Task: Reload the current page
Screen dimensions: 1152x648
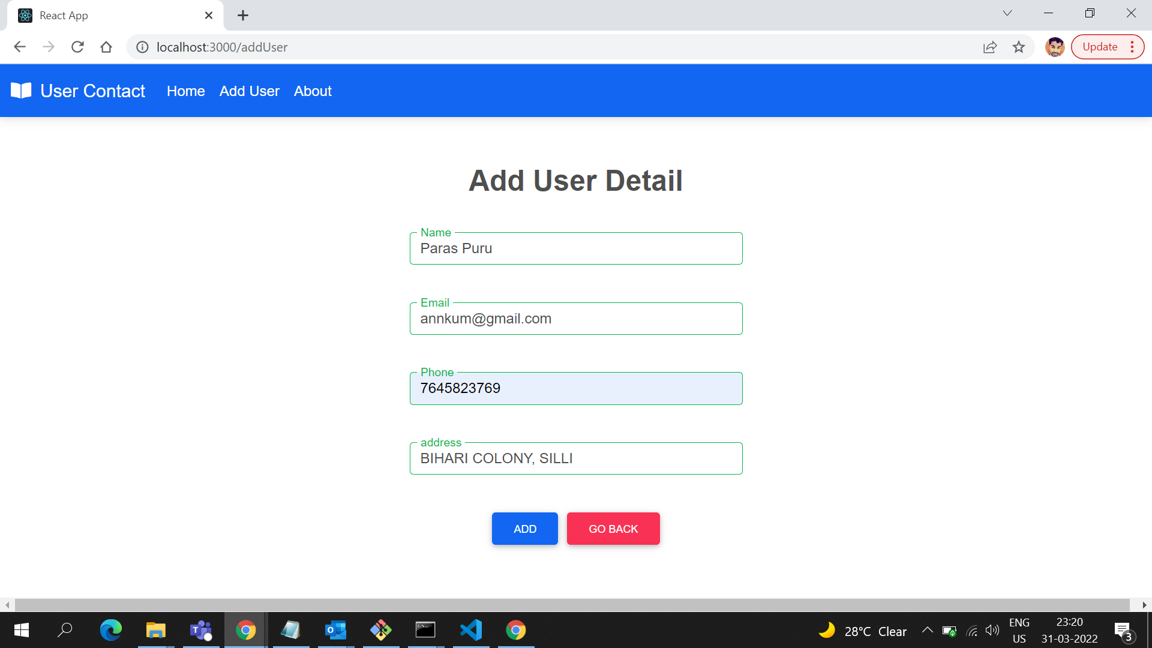Action: point(77,47)
